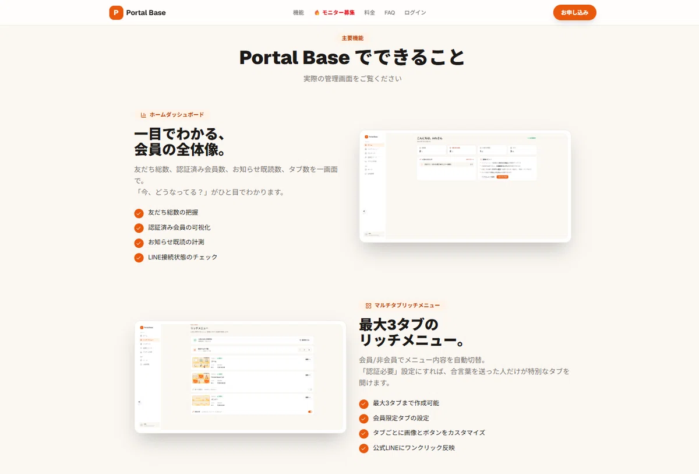Click the grid icon in マルチタブリッチメニュー badge
The image size is (699, 474).
tap(368, 305)
